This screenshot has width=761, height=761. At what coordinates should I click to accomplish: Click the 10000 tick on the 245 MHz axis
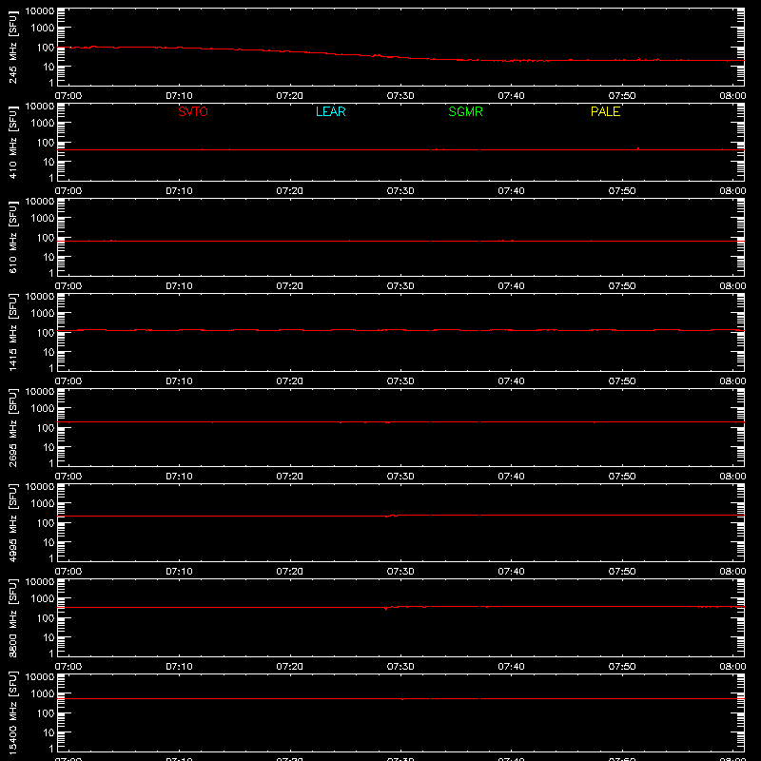tap(40, 11)
